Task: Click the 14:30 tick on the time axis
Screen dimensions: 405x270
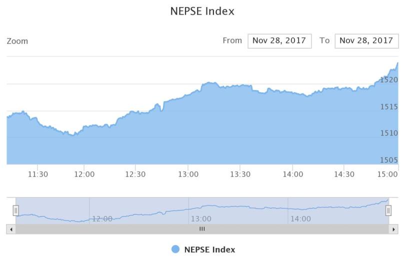Action: pos(344,174)
